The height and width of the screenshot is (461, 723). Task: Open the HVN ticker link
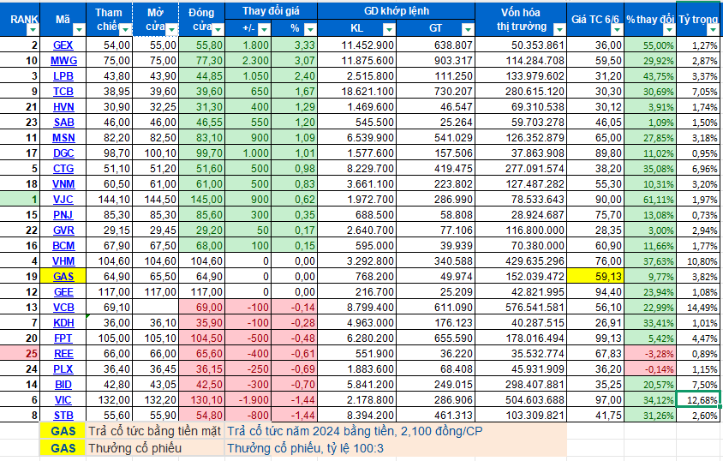click(63, 107)
